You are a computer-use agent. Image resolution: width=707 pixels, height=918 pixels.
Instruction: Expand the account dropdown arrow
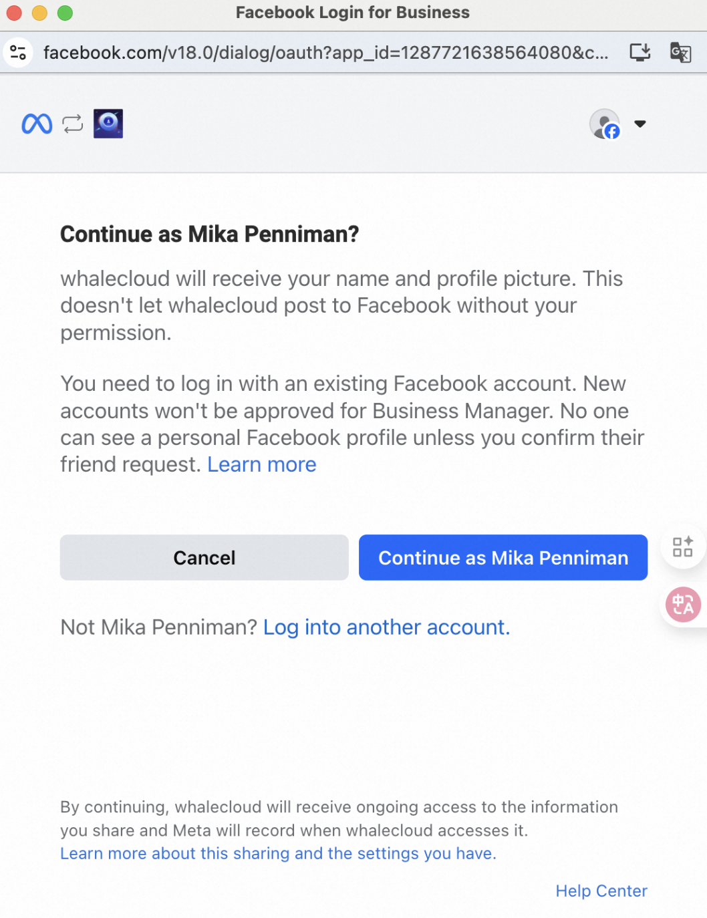click(x=640, y=124)
